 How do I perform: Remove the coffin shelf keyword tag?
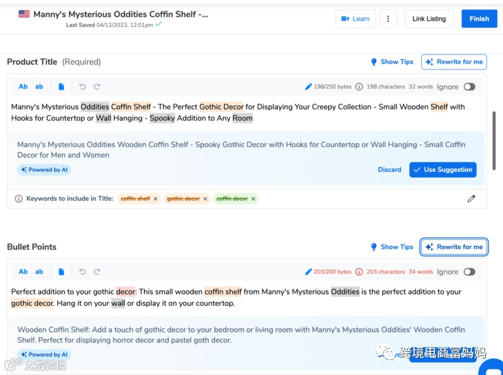point(155,199)
